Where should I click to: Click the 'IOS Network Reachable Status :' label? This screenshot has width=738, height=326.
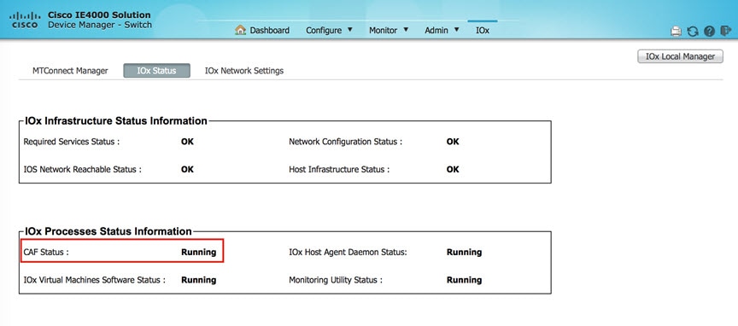(x=82, y=169)
